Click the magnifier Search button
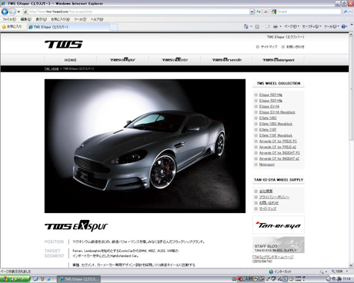This screenshot has height=283, width=354. (346, 12)
